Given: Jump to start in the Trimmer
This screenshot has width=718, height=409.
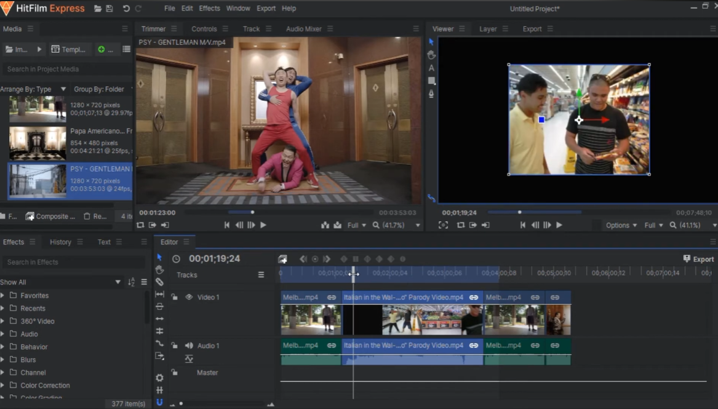Looking at the screenshot, I should pyautogui.click(x=226, y=225).
